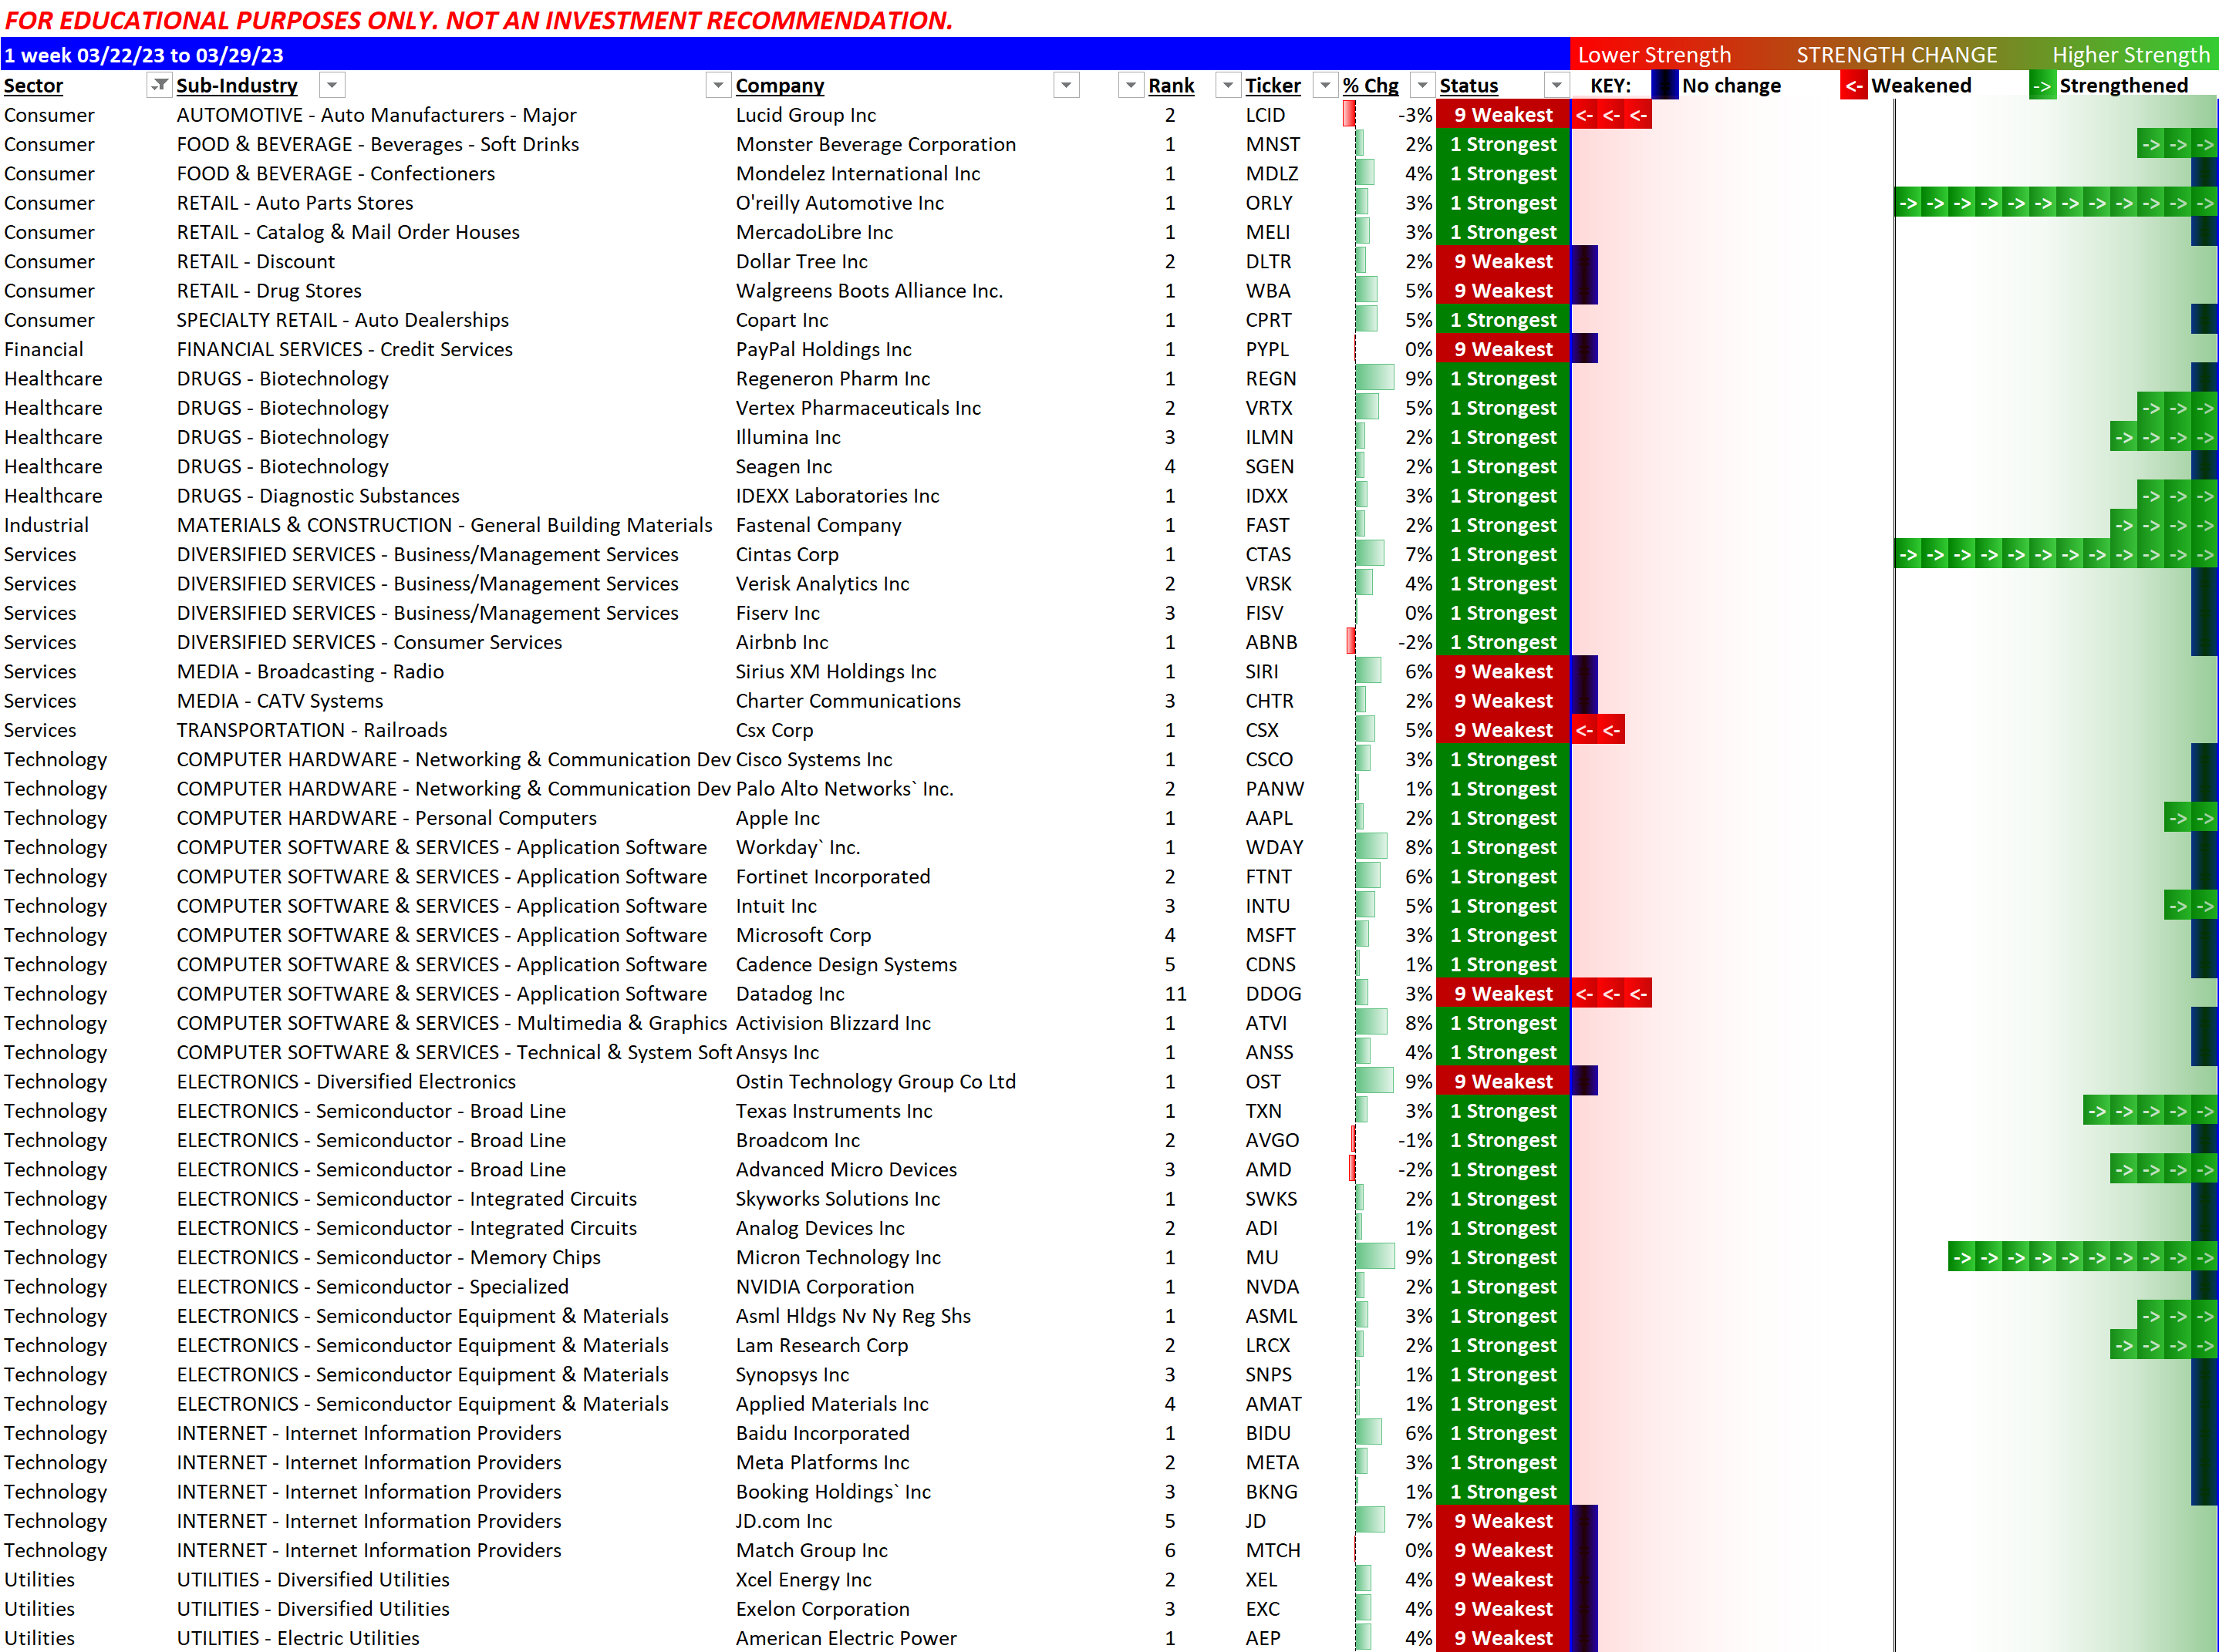The height and width of the screenshot is (1652, 2219).
Task: Open the Company column filter dropdown
Action: click(x=1067, y=86)
